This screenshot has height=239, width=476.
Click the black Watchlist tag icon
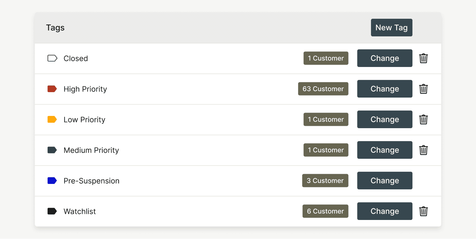pos(52,211)
